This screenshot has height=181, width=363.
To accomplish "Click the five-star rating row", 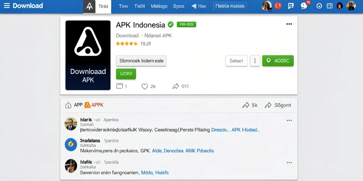I will tap(127, 43).
